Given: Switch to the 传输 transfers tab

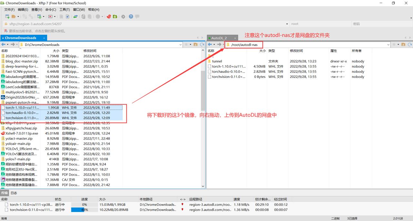Looking at the screenshot, I should click(4, 193).
